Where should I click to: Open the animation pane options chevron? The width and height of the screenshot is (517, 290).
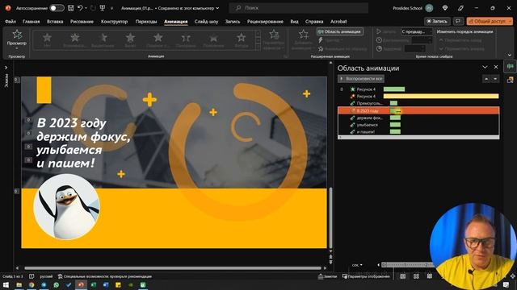coord(485,67)
